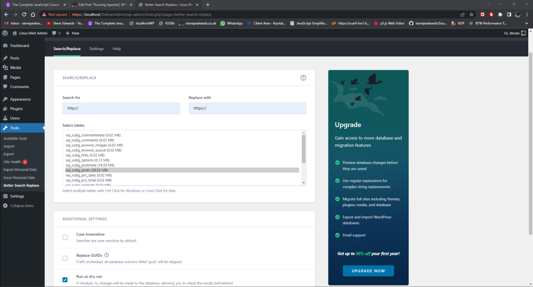Screen dimensions: 533x287
Task: Click the browser reload page icon
Action: [33, 15]
